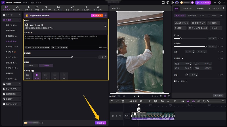Start voice recording with the microphone icon
Viewport: 227px width, 127px height.
point(175,101)
